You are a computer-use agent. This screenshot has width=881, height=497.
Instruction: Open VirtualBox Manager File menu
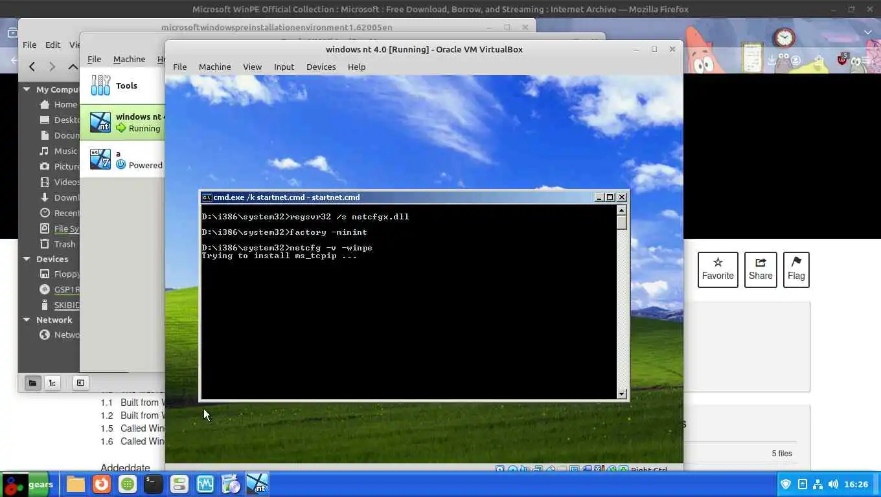pyautogui.click(x=94, y=59)
